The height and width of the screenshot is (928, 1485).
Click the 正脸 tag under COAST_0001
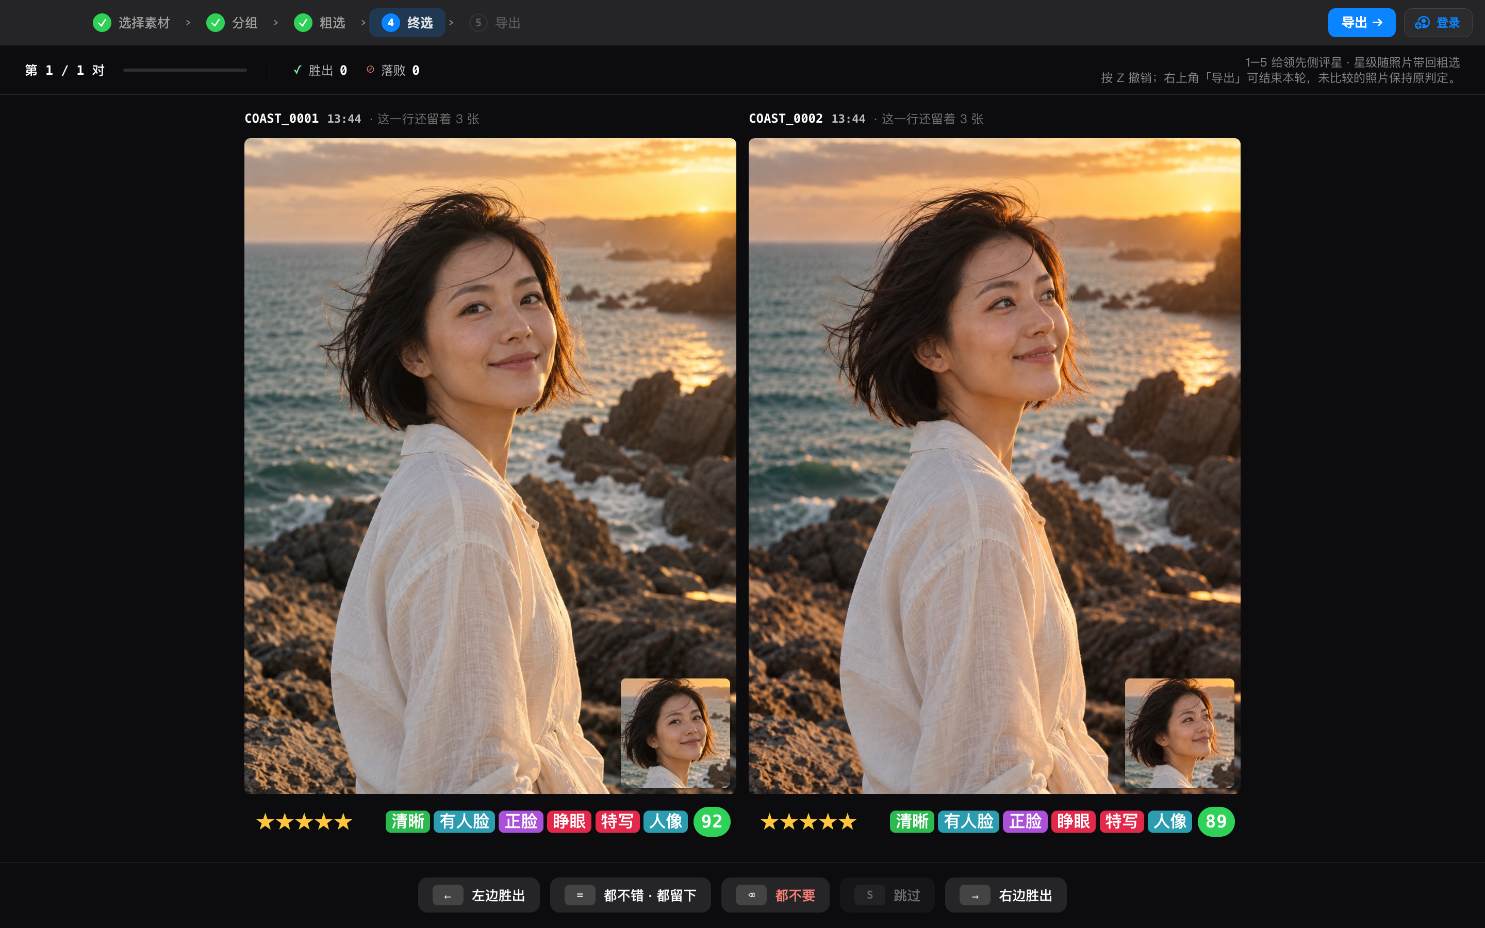click(521, 822)
